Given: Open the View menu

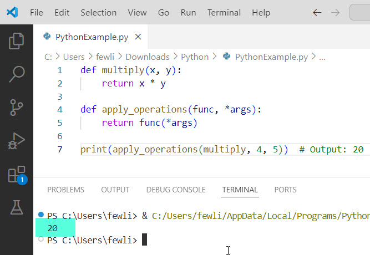Looking at the screenshot, I should pos(137,13).
